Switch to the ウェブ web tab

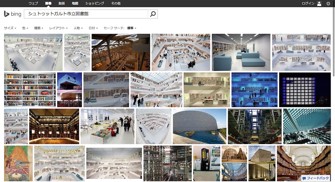33,3
